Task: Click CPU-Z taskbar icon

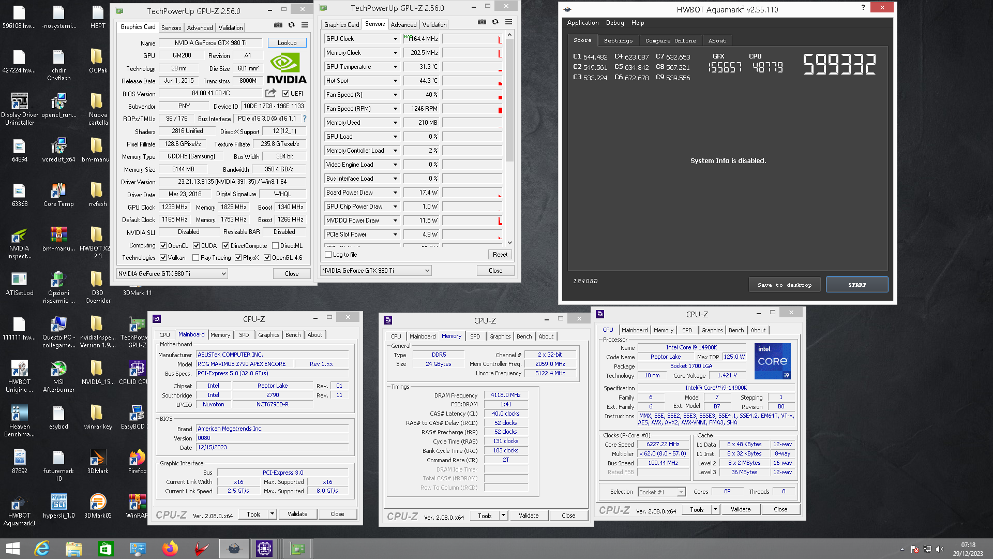Action: (x=264, y=549)
